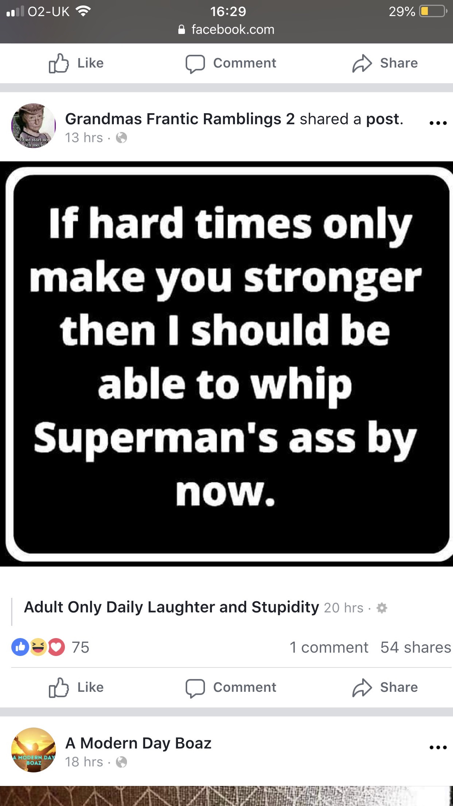
Task: Share the Superman meme post
Action: point(385,687)
